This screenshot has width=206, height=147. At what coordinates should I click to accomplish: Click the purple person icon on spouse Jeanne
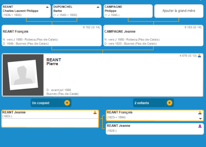(95, 113)
